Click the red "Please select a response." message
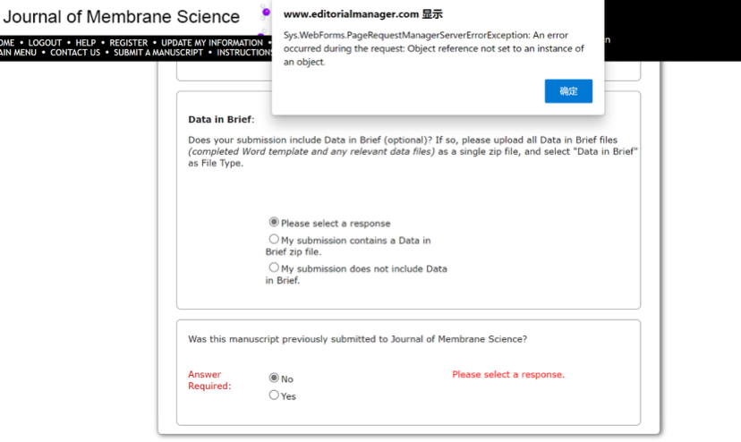Viewport: 741px width, 442px height. [508, 375]
